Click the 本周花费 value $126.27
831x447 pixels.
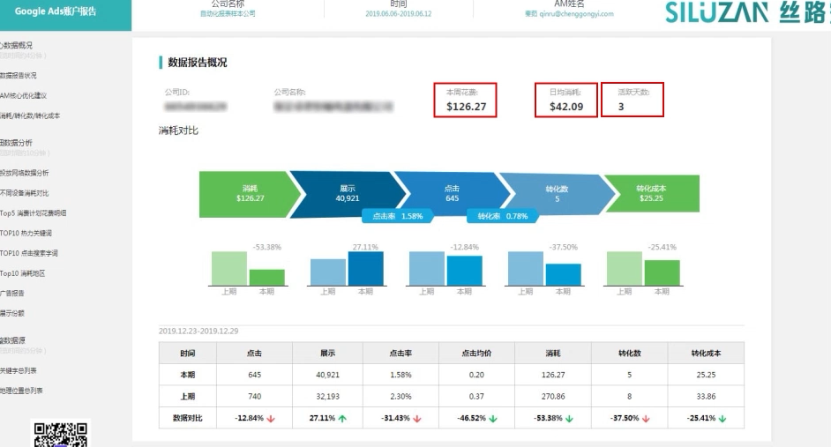pos(467,107)
